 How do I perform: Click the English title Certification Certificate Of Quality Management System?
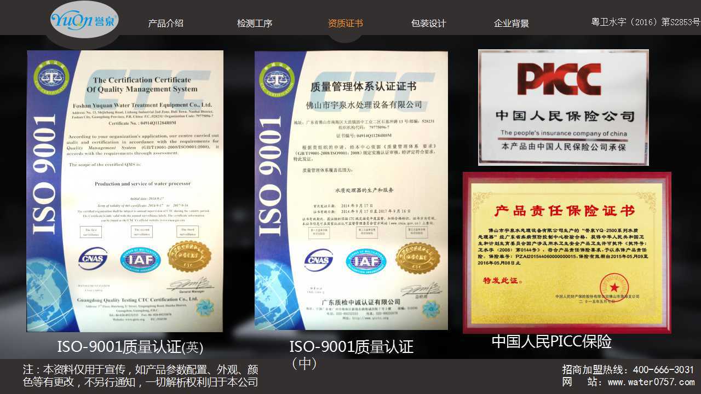point(142,84)
